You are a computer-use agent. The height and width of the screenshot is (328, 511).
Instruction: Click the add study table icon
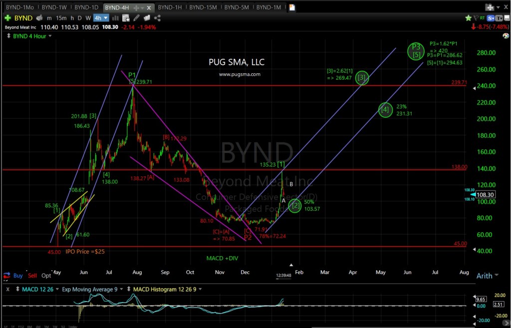coord(126,18)
